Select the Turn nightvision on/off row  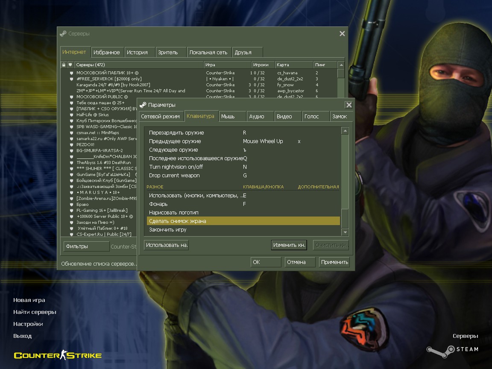pyautogui.click(x=243, y=167)
